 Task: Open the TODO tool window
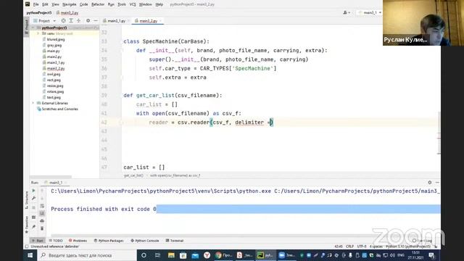point(56,241)
